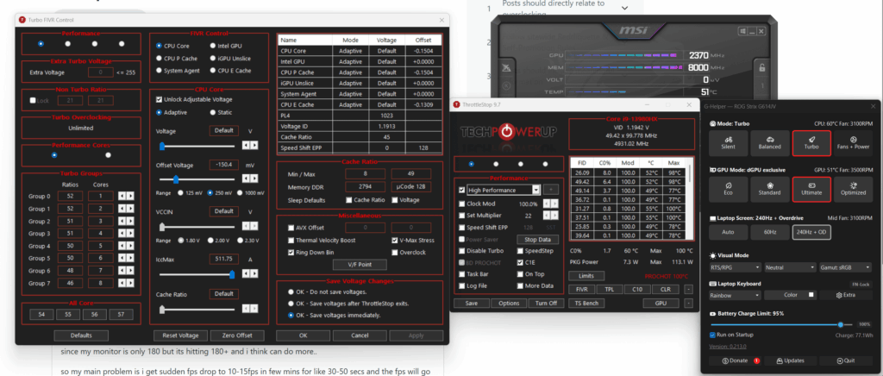This screenshot has height=376, width=883.
Task: Open Rainbow keyboard mode dropdown
Action: pyautogui.click(x=735, y=295)
